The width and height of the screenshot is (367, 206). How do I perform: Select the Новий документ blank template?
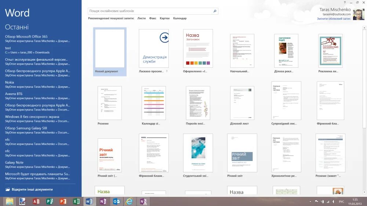pyautogui.click(x=110, y=52)
